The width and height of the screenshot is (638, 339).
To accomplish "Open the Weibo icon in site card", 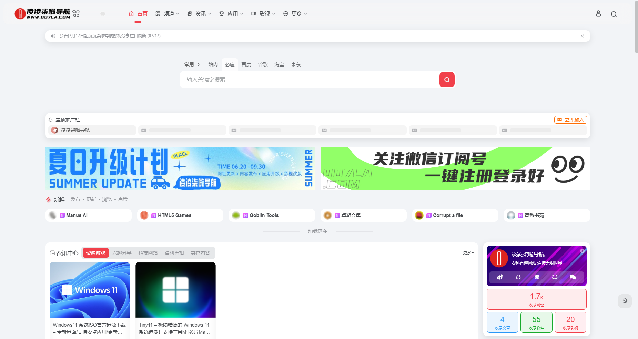I will coord(500,277).
